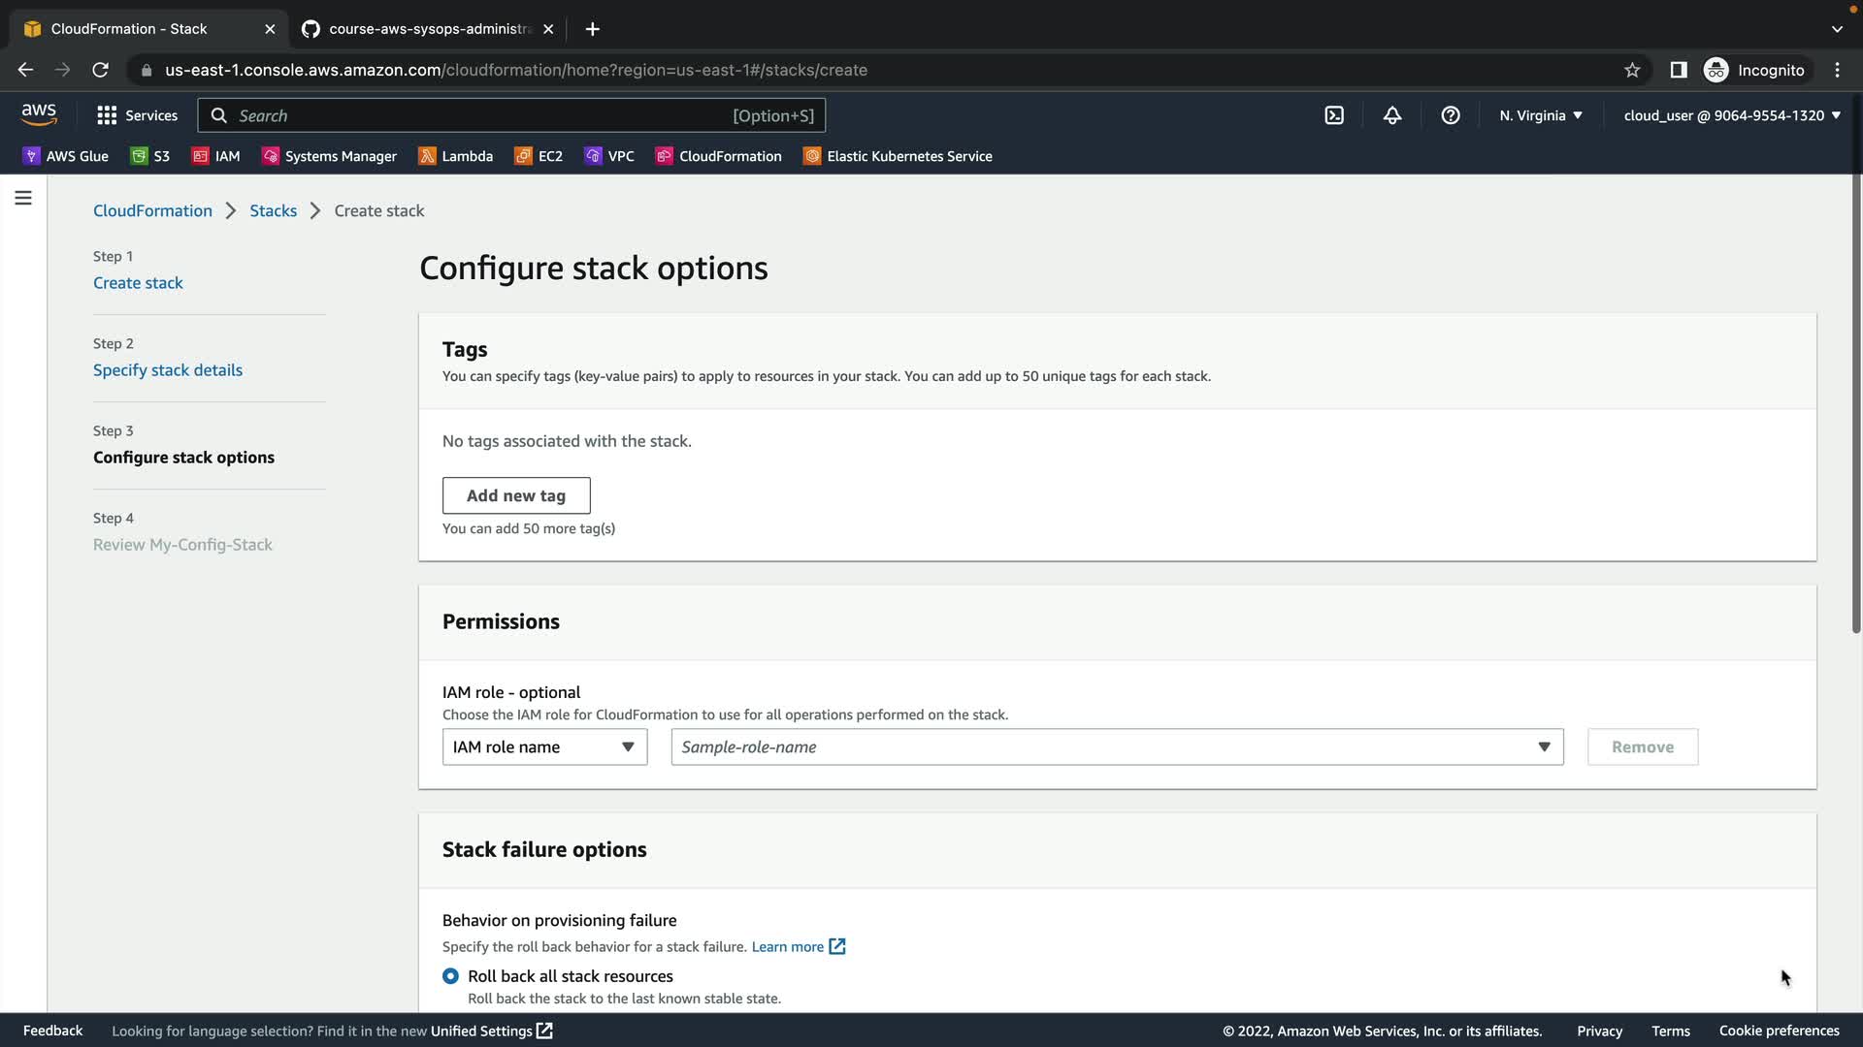Open the help question mark icon
1863x1047 pixels.
(x=1451, y=115)
